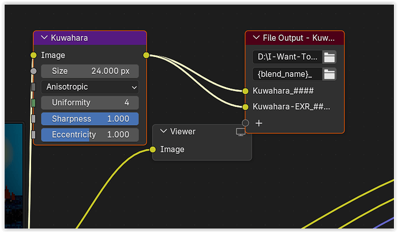The image size is (398, 232).
Task: Browse folder for {blend_name}_ field
Action: (x=329, y=74)
